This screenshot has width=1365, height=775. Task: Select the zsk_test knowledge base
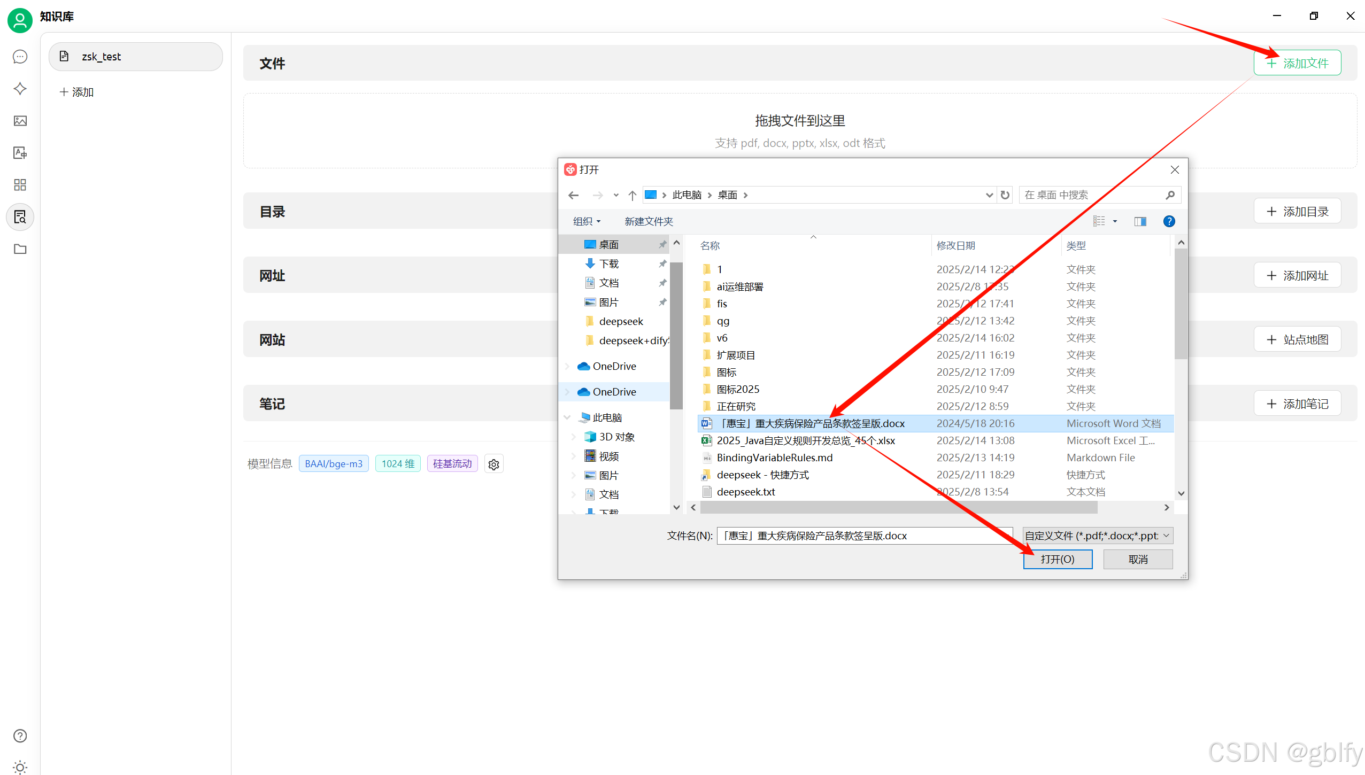pos(136,57)
